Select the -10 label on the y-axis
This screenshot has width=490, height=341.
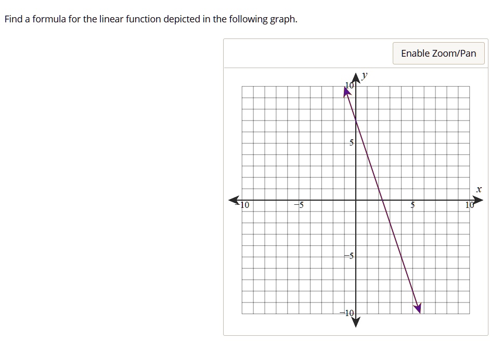346,312
